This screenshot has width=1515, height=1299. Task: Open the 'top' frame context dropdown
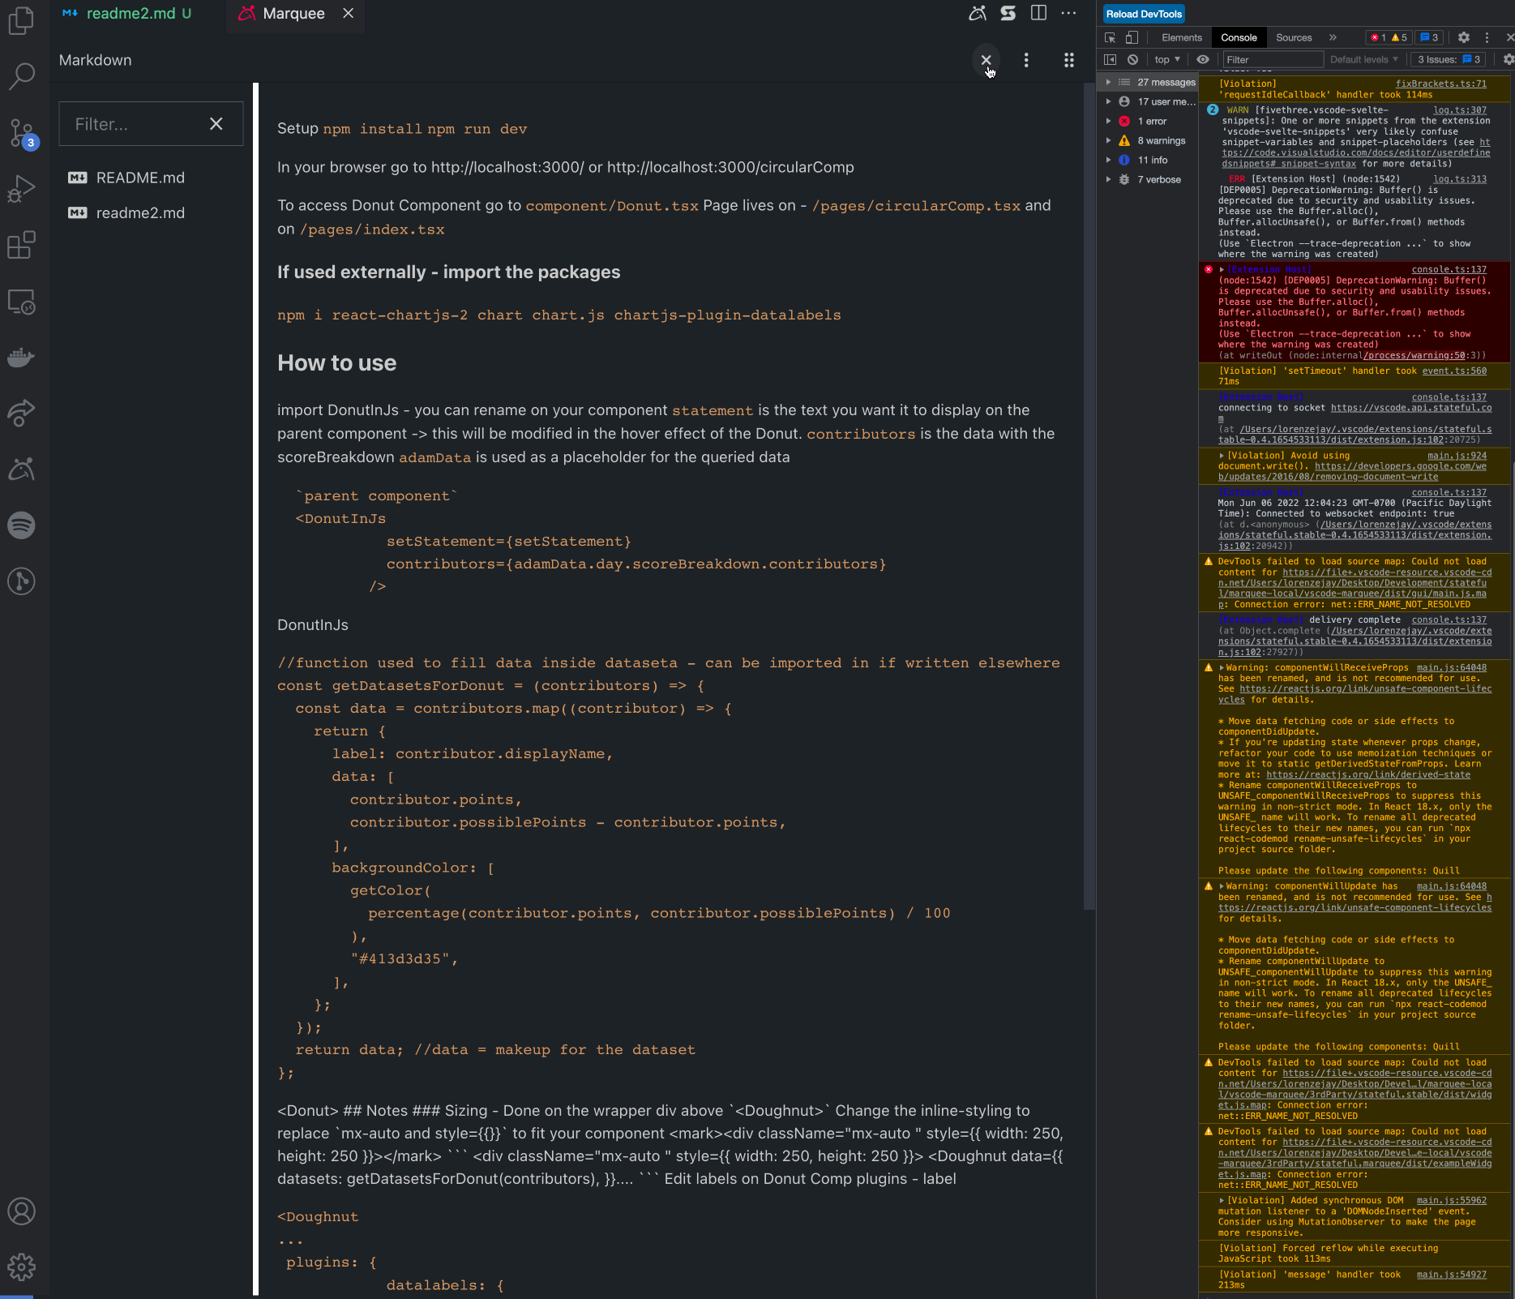[1166, 59]
